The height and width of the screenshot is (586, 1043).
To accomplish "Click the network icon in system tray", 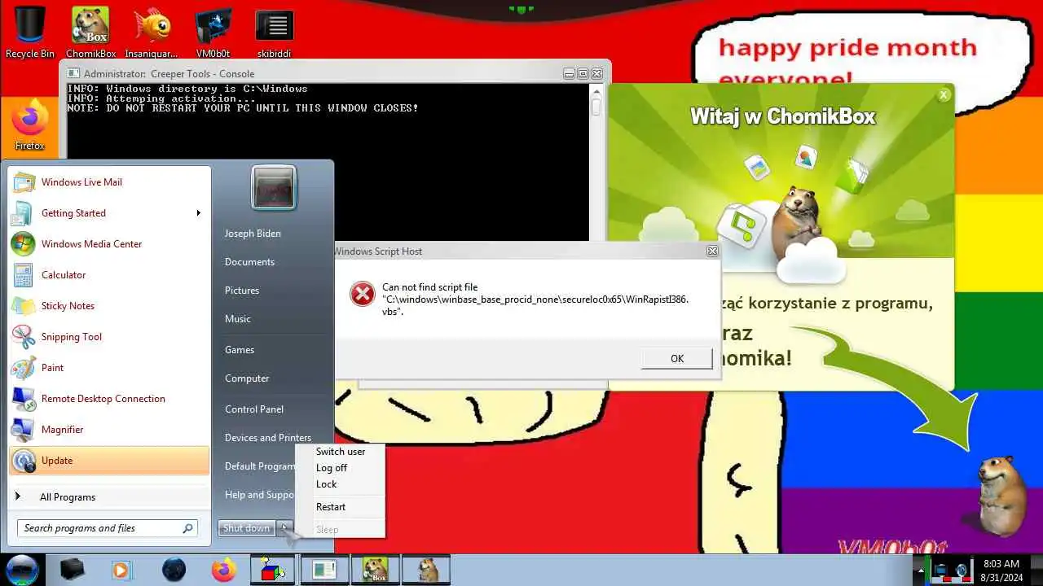I will click(x=941, y=571).
